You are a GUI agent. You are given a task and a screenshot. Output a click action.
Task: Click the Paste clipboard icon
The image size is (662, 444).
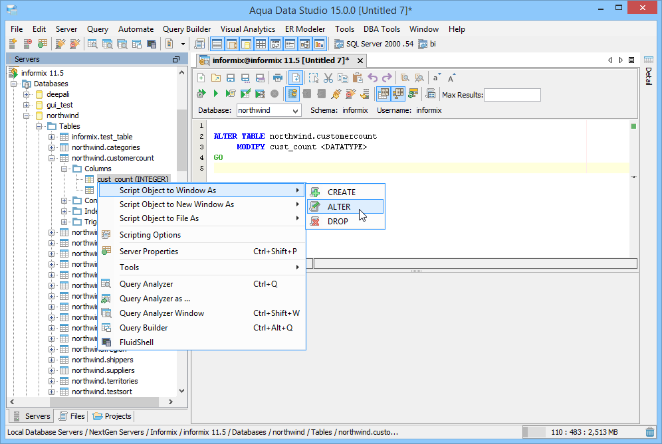coord(357,78)
